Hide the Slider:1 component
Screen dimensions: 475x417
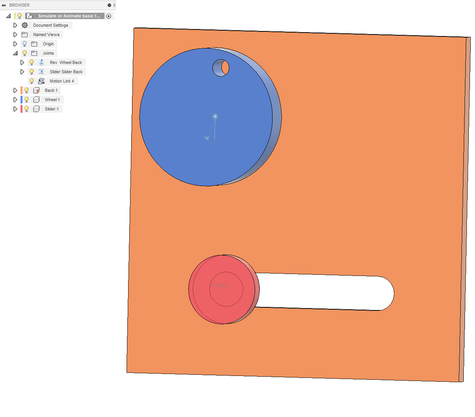[26, 109]
